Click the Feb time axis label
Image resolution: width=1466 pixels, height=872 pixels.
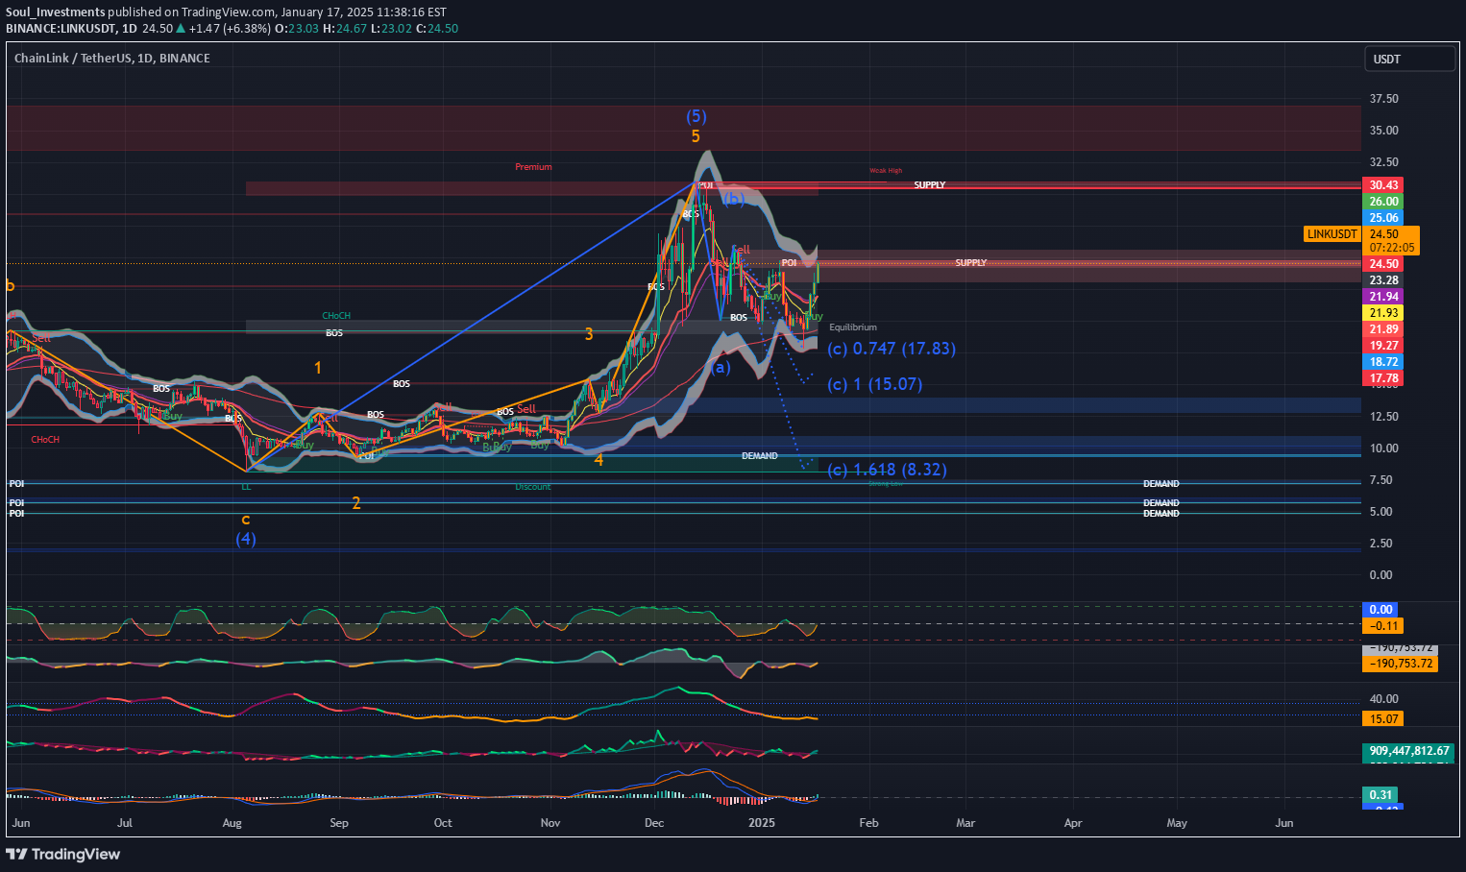click(868, 823)
